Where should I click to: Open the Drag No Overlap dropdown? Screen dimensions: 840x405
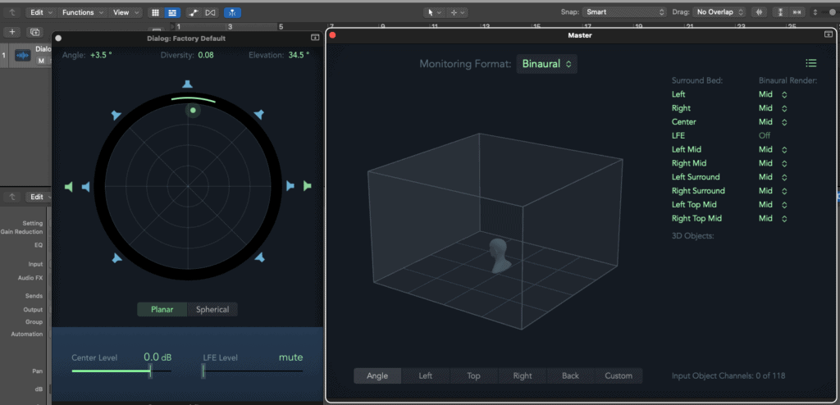coord(719,13)
